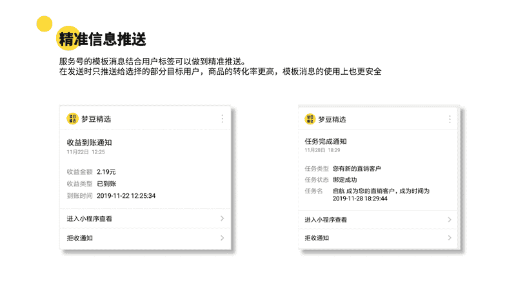This screenshot has height=290, width=516.
Task: Click the date 11月22日 12:25
Action: coord(86,152)
